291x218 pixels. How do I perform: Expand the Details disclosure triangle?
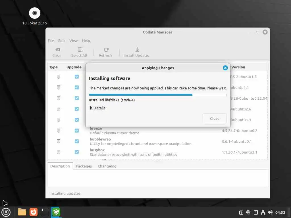[91, 108]
